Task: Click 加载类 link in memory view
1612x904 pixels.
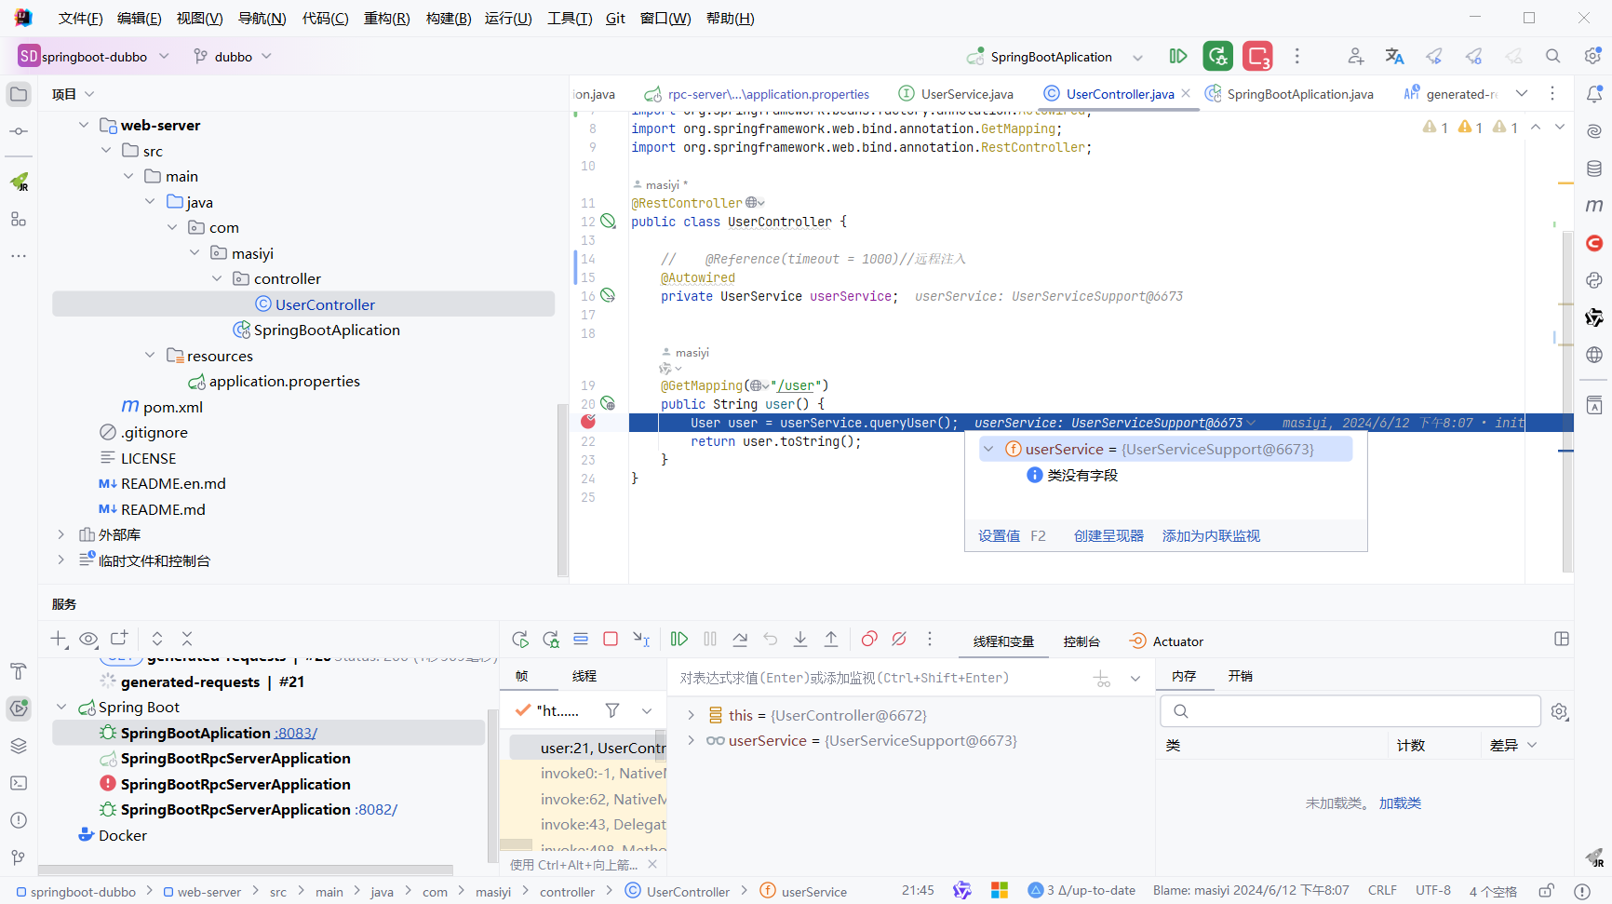Action: [1400, 803]
